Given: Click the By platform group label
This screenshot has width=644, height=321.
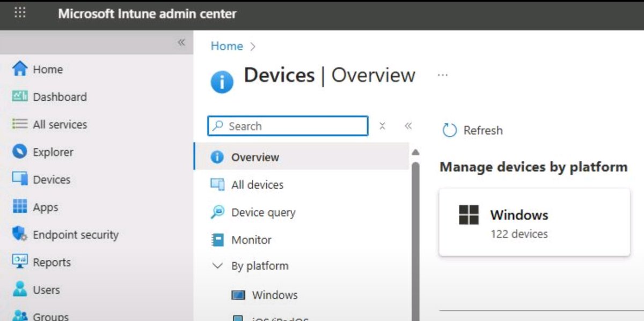Looking at the screenshot, I should point(260,266).
